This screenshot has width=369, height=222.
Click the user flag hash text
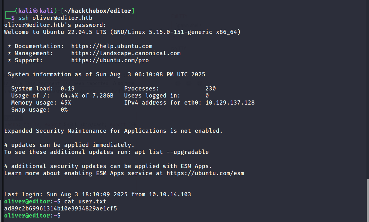[x=60, y=208]
